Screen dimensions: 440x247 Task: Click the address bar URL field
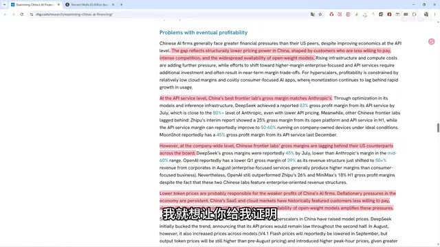point(168,14)
